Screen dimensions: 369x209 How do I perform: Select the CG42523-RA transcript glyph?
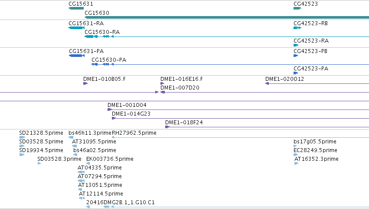296,45
